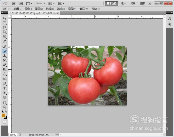The height and width of the screenshot is (137, 174).
Task: Collapse the right panel dock arrows
Action: [172, 12]
